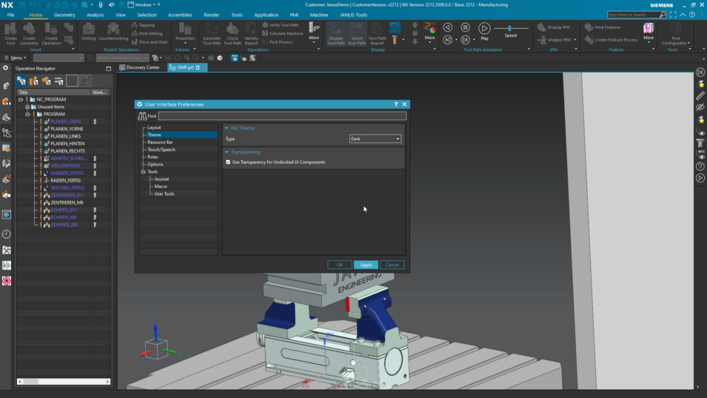Switch to the JANUS Tools tab
Image resolution: width=707 pixels, height=398 pixels.
[353, 15]
